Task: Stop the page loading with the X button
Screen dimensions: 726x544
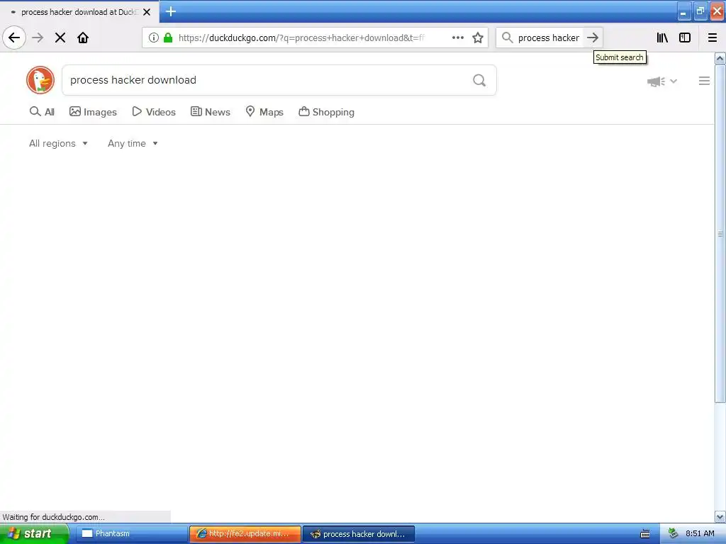Action: pos(60,38)
